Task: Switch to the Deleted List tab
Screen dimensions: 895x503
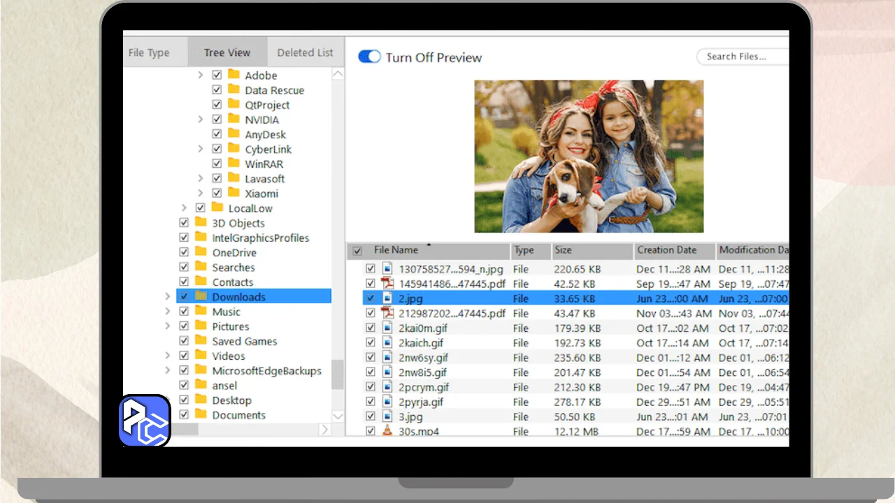Action: coord(305,52)
